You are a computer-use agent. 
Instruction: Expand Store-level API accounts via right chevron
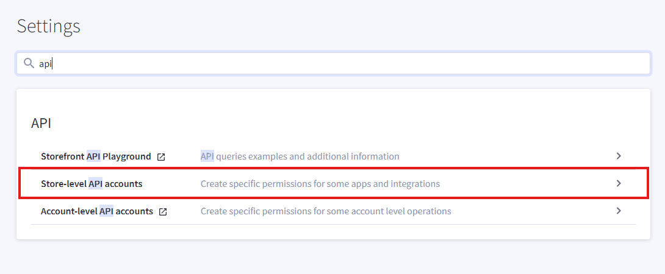click(619, 183)
